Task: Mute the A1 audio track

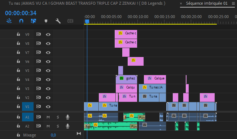Action: (48, 117)
